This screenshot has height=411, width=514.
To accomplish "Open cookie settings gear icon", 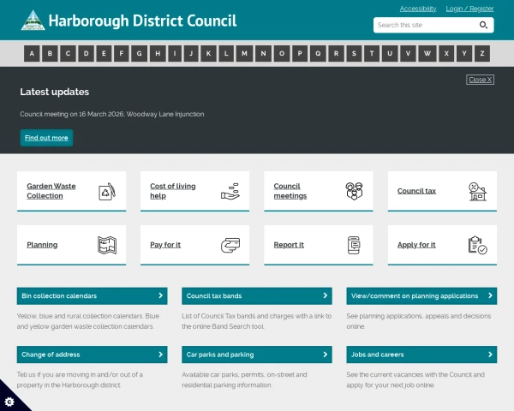I will pos(9,402).
